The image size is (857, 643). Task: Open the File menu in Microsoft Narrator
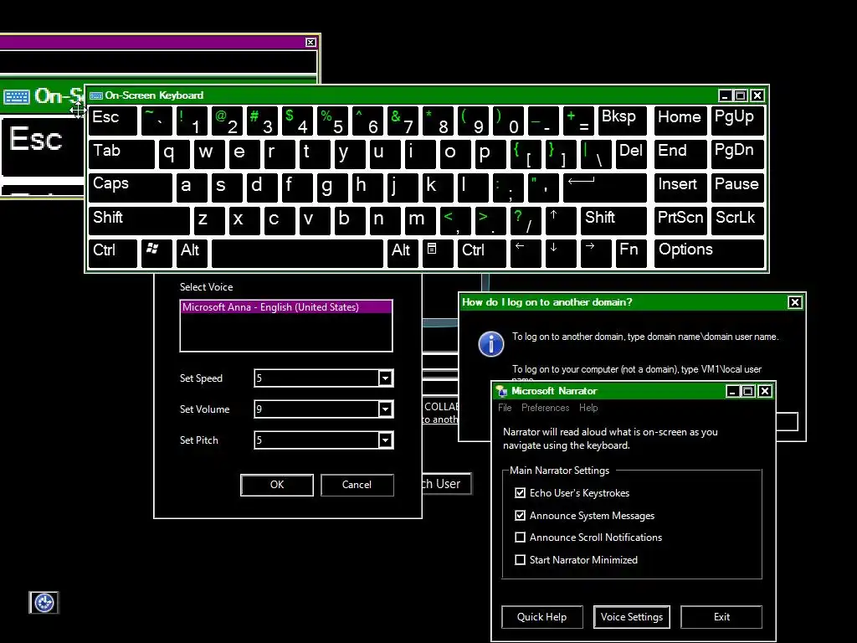[x=505, y=408]
